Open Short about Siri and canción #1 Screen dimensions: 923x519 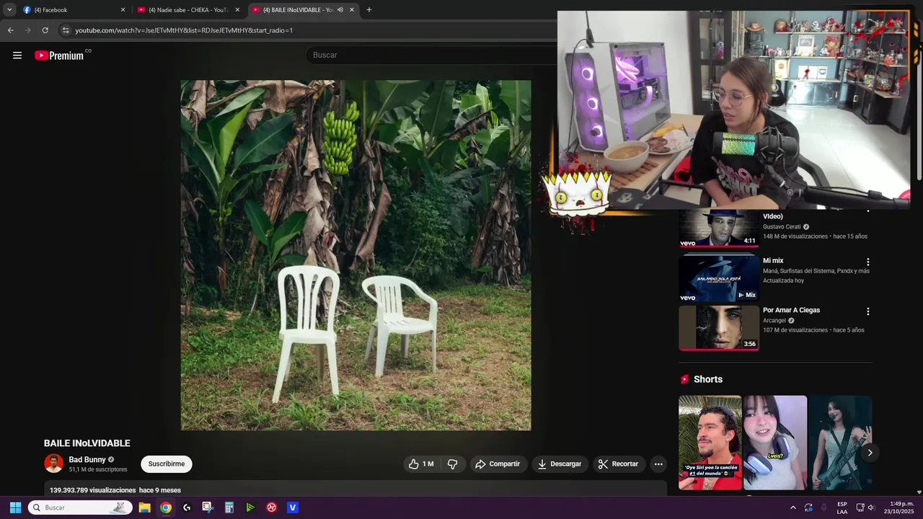pos(710,443)
